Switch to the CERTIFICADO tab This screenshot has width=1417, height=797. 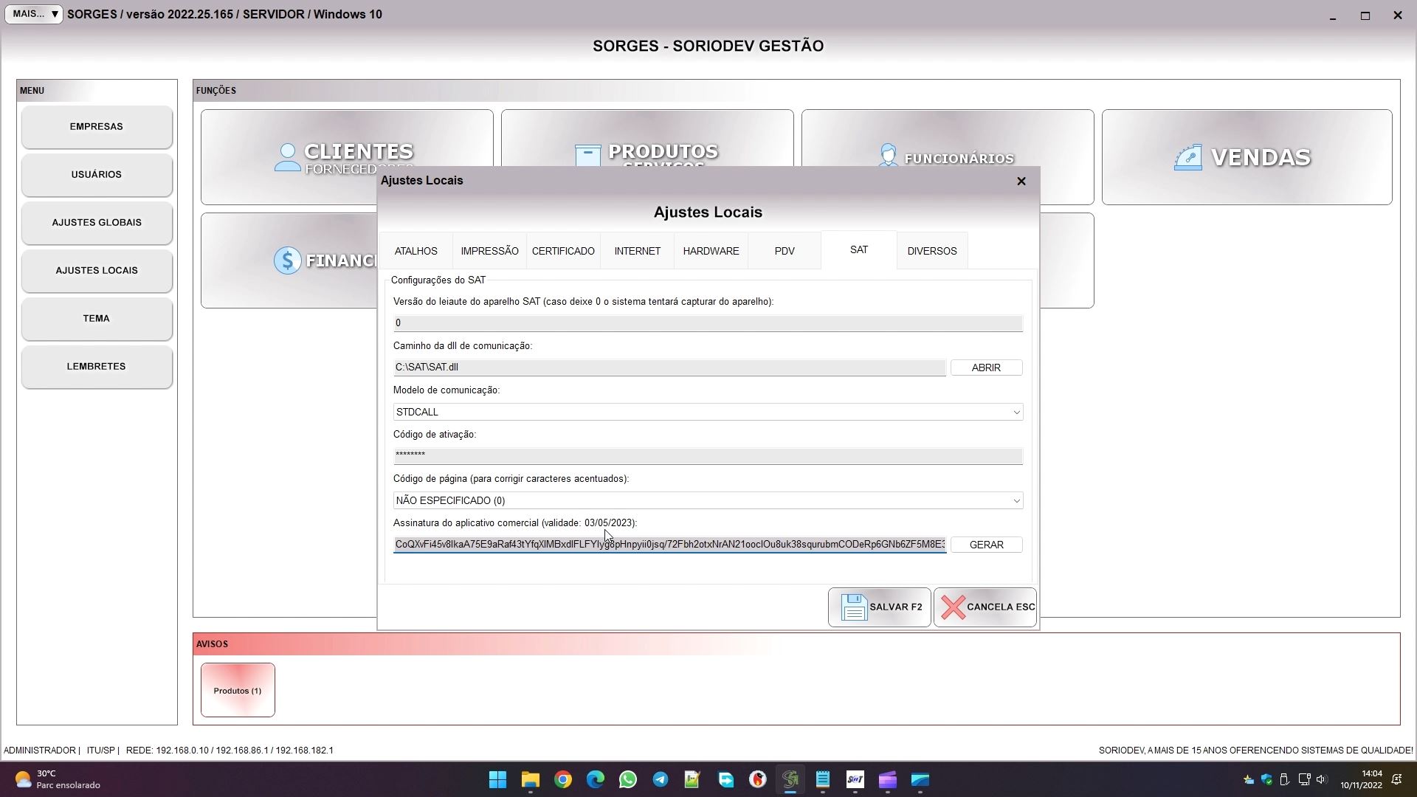[563, 251]
